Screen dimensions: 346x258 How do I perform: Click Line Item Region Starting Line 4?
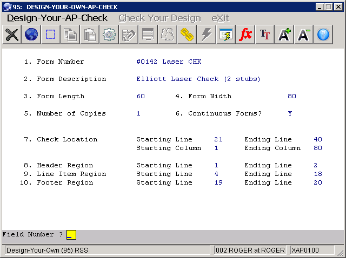(x=216, y=174)
